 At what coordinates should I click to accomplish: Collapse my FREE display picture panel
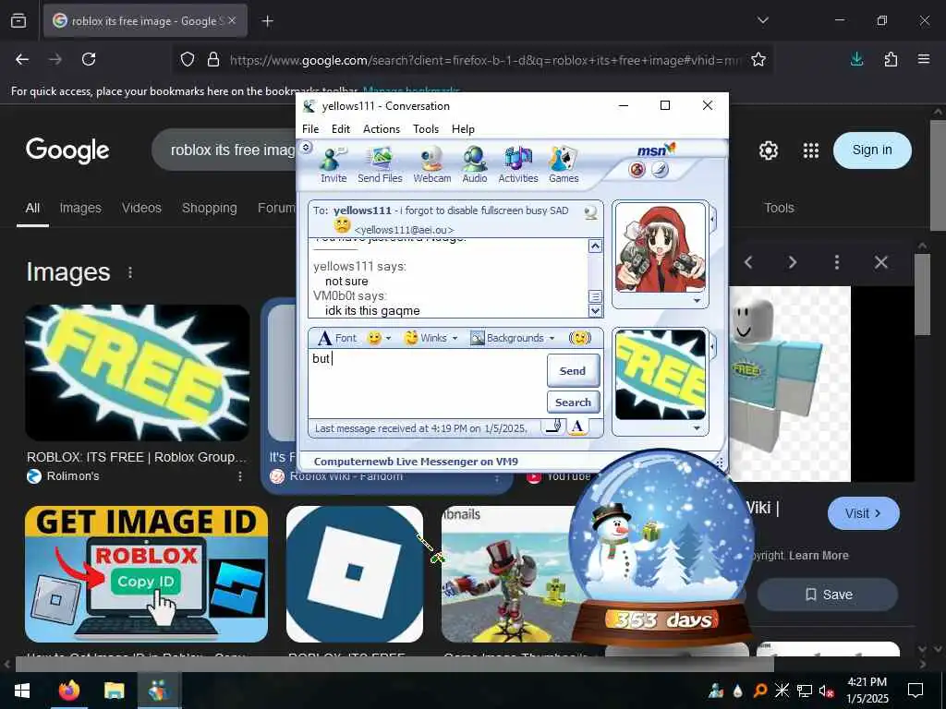[x=712, y=347]
